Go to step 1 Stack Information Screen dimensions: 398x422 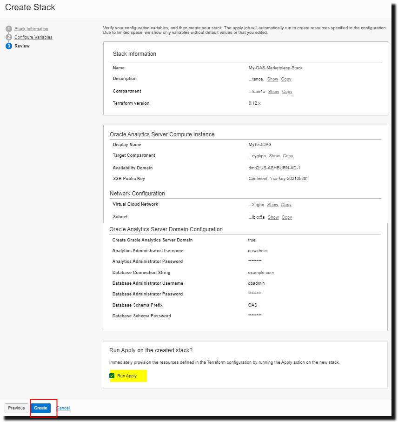pos(31,29)
